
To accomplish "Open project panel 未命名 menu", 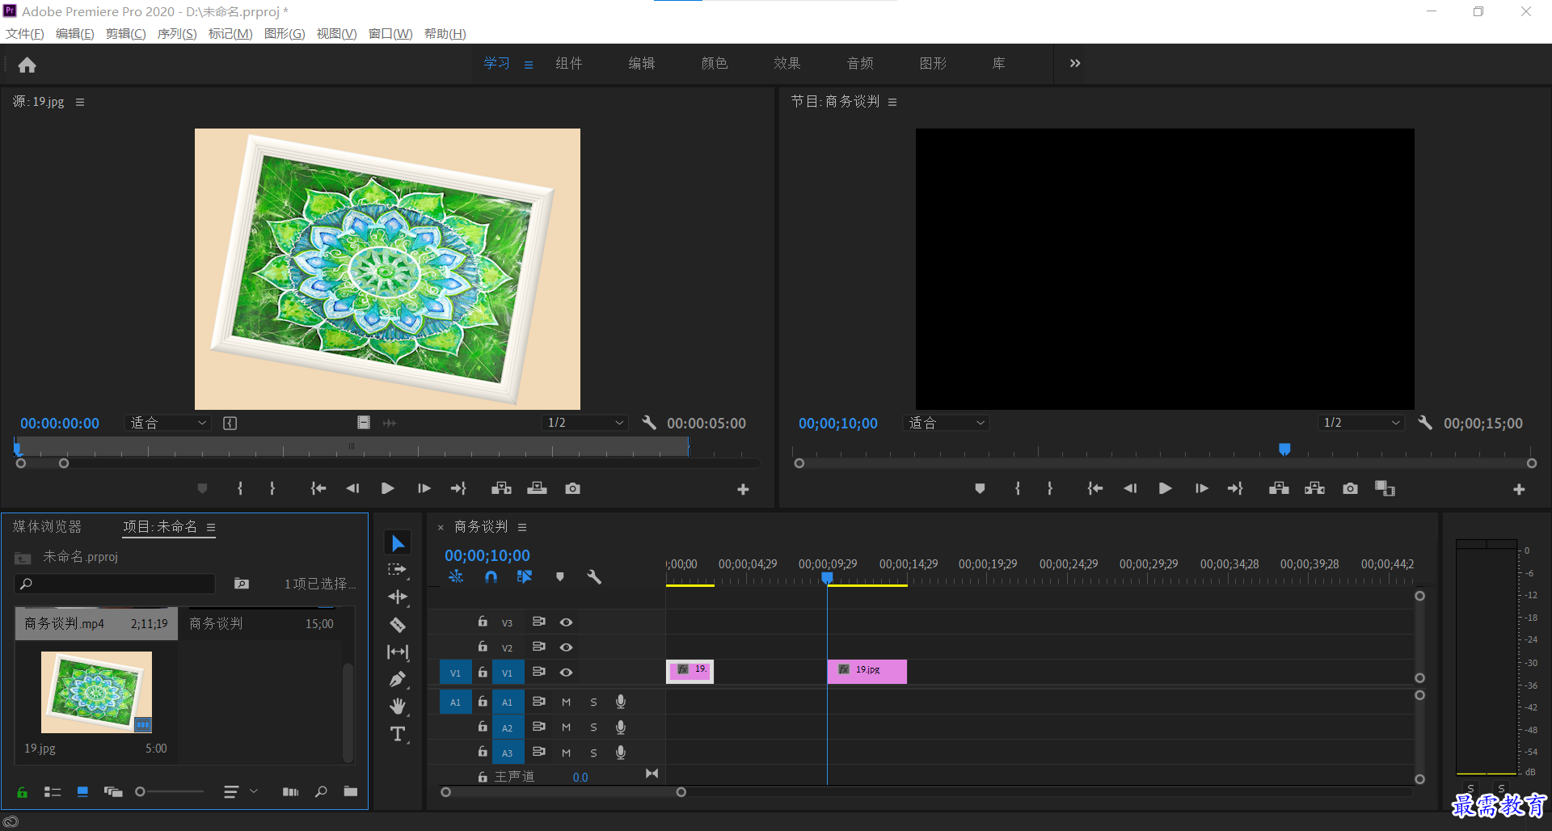I will [x=211, y=527].
